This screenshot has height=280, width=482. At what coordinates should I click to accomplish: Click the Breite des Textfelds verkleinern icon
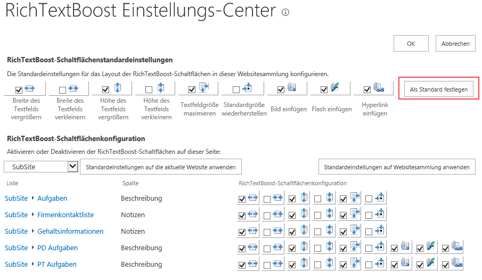[73, 88]
